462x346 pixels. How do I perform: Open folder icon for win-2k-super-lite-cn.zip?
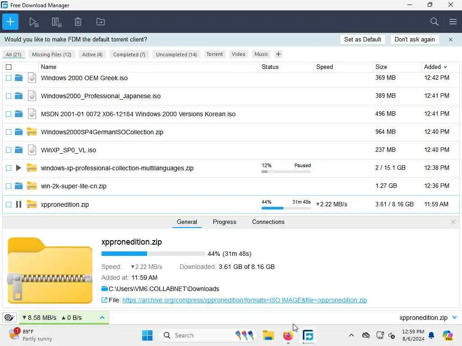pyautogui.click(x=18, y=186)
